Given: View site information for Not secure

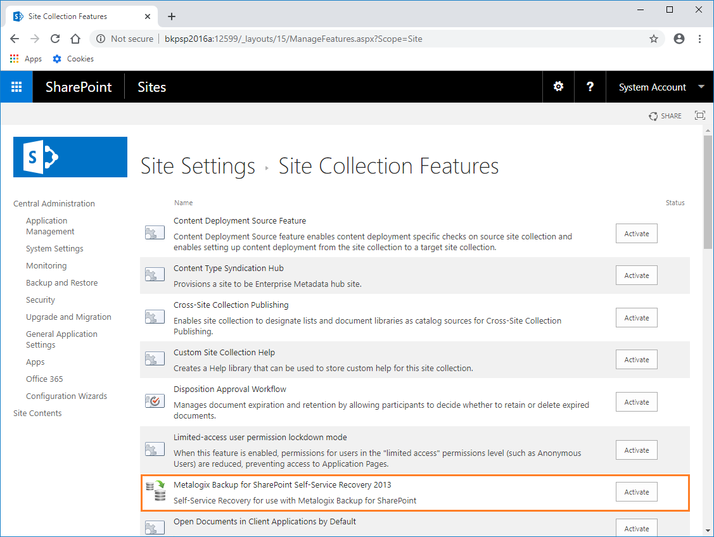Looking at the screenshot, I should 124,39.
